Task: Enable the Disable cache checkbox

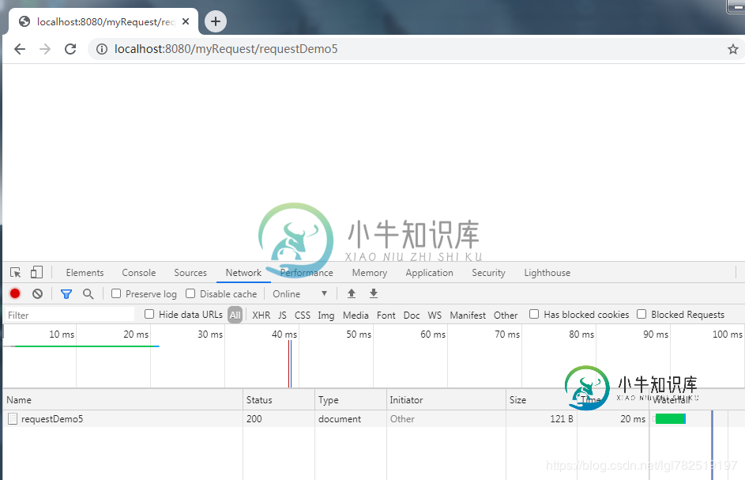Action: [x=190, y=293]
